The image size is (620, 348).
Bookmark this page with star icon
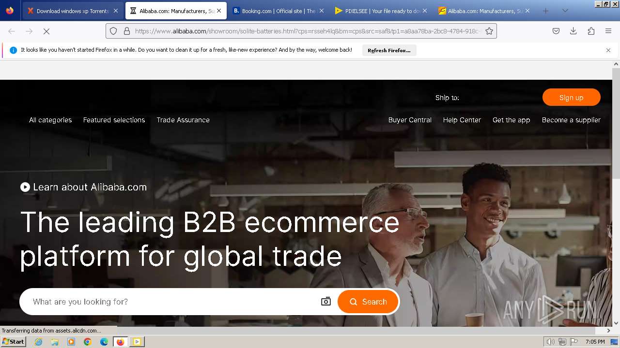pos(489,31)
